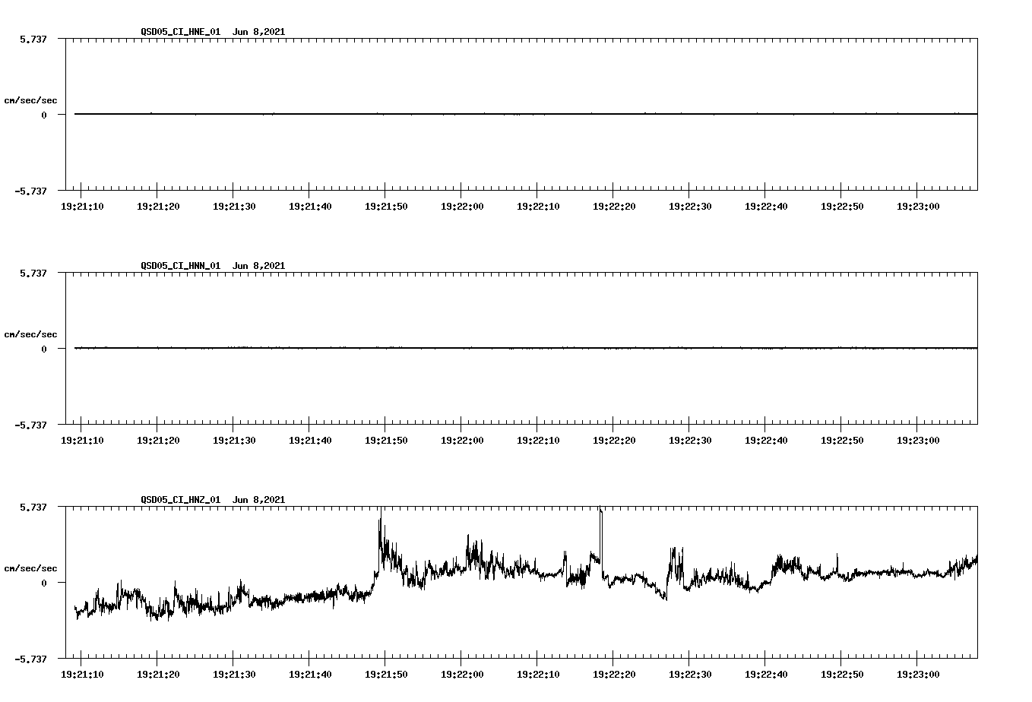The height and width of the screenshot is (702, 1032).
Task: Click the 19:22:40 time label under HNN plot
Action: 765,441
